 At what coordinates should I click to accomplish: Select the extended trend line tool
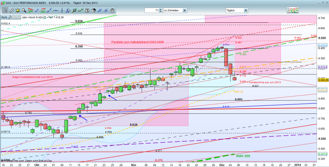tap(49, 10)
